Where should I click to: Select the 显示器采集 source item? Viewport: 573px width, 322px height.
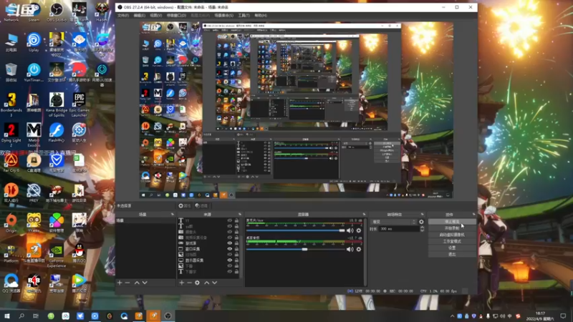tap(195, 260)
